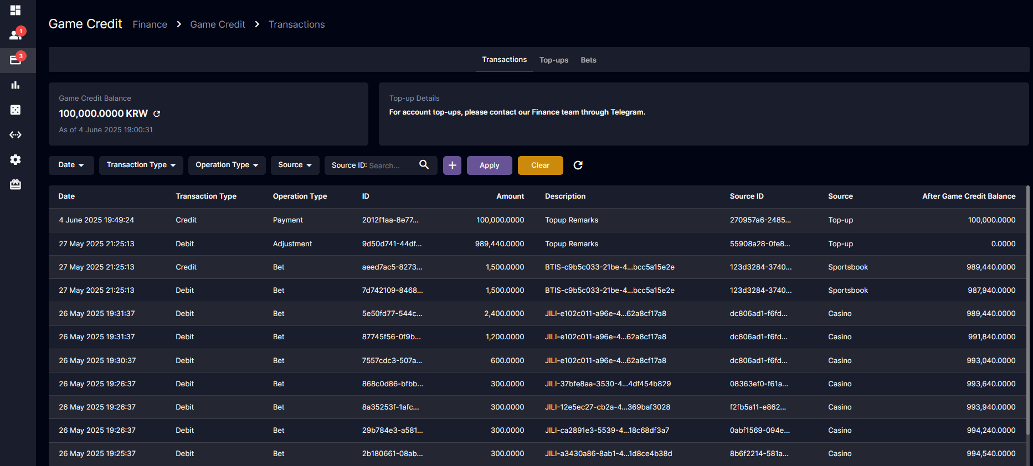1033x466 pixels.
Task: Select transaction ID 2012f1aa-8e77...
Action: [x=390, y=220]
